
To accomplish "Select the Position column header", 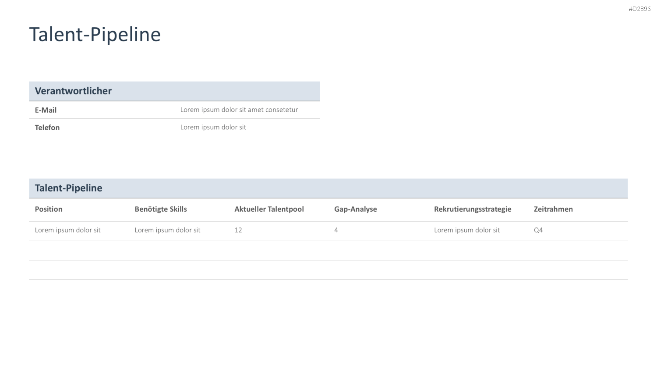I will pyautogui.click(x=49, y=209).
